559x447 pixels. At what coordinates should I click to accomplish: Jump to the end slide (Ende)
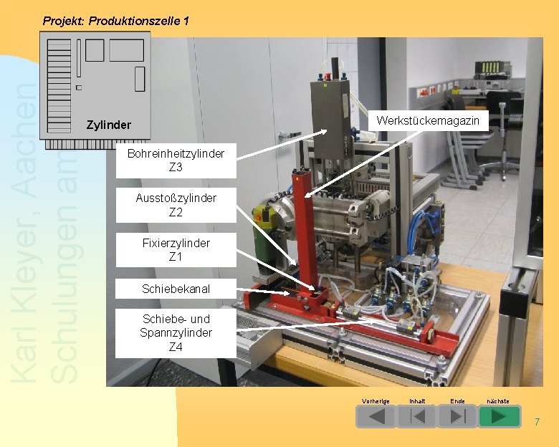458,416
